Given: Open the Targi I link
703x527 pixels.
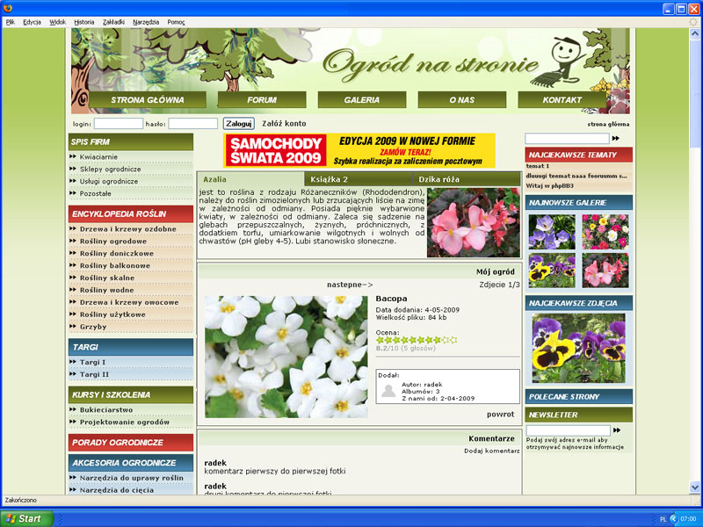Looking at the screenshot, I should pos(93,362).
